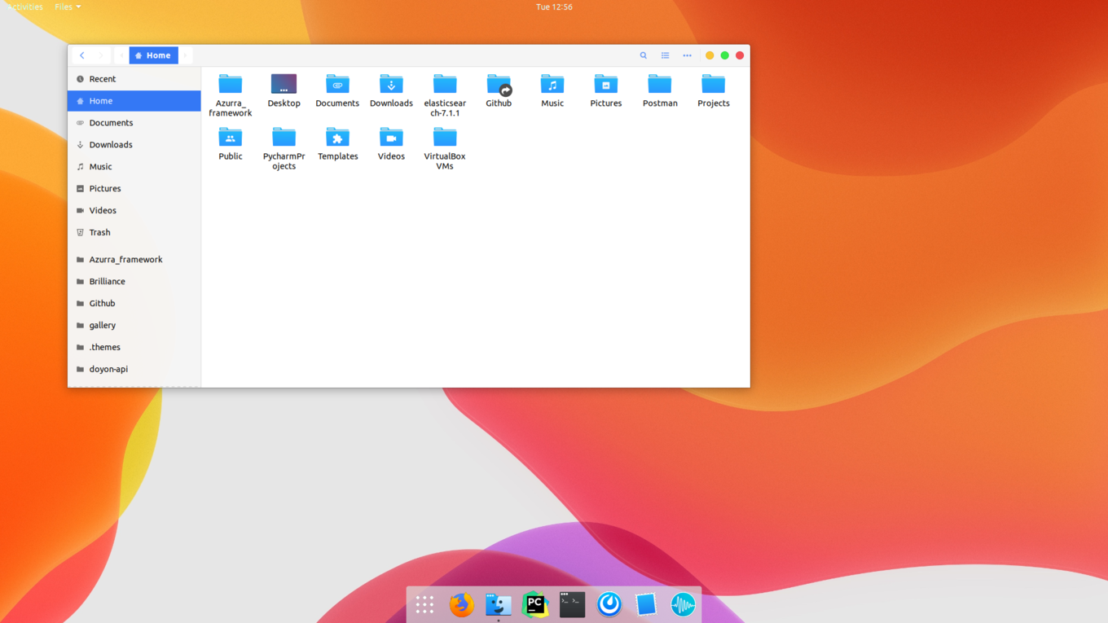Launch Firefox from the dock
Screen dimensions: 1108x623
461,604
